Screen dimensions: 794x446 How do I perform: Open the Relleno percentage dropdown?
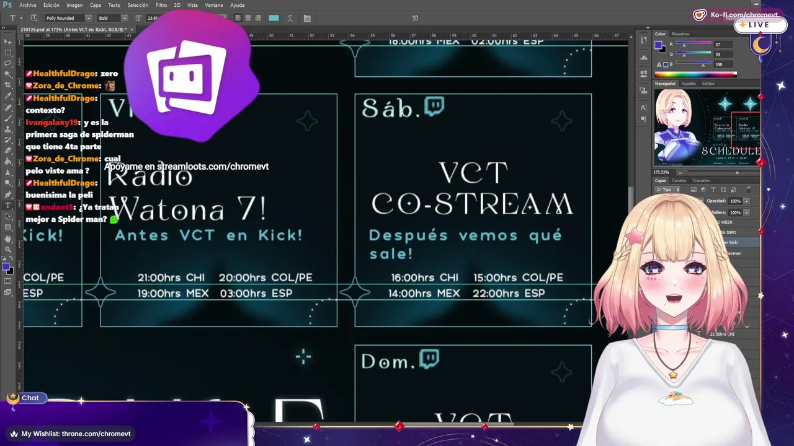tap(747, 212)
